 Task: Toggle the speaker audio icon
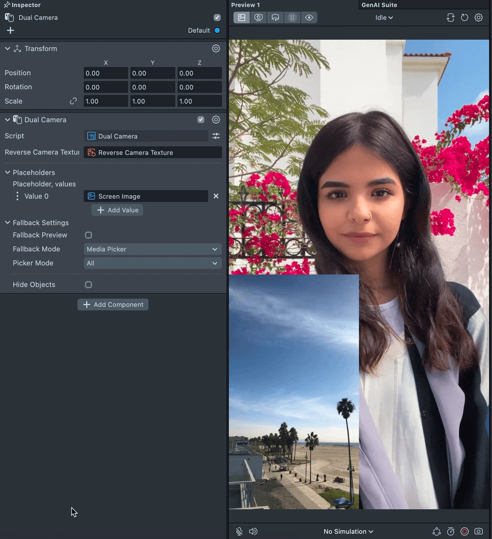(253, 531)
